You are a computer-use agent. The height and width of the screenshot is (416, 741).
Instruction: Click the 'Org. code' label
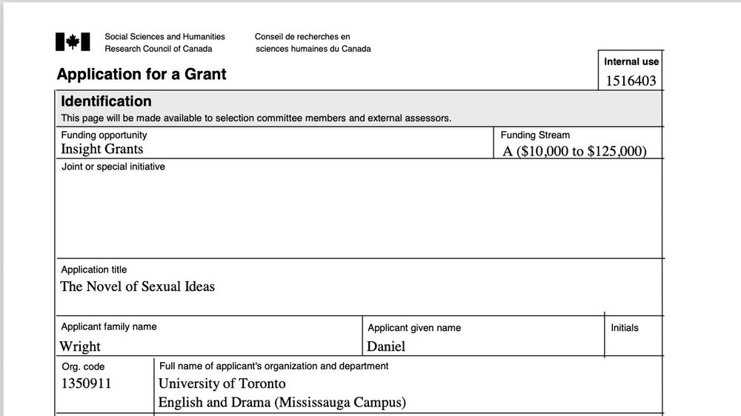pos(83,367)
